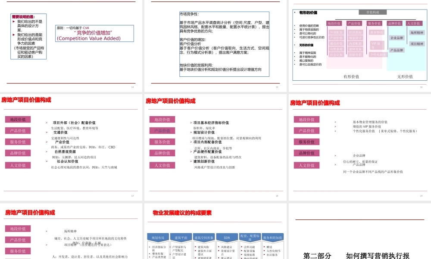The height and width of the screenshot is (259, 431).
Task: Click the 有形价值 caption below the diagram
Action: 351,76
